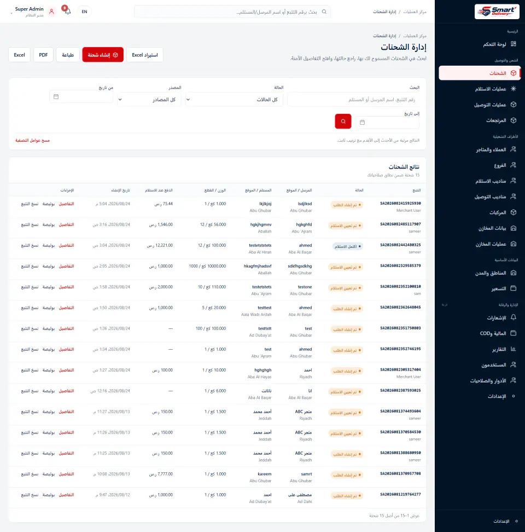
Task: Expand the كل الحالات status dropdown
Action: 234,100
